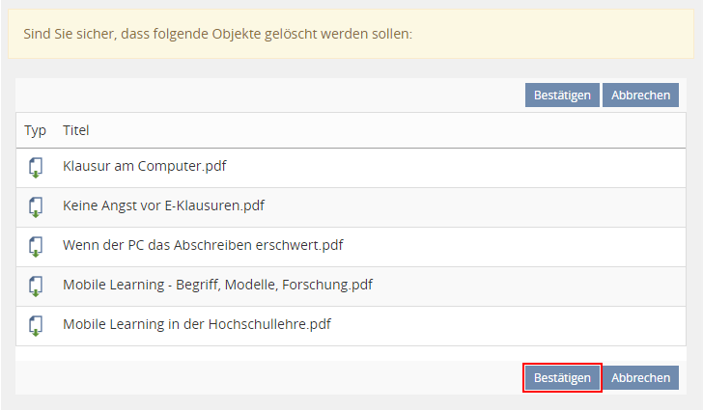Click the title Wenn der PC das Abschreiben erschwert.pdf
Screen dimensions: 703x410
[203, 245]
